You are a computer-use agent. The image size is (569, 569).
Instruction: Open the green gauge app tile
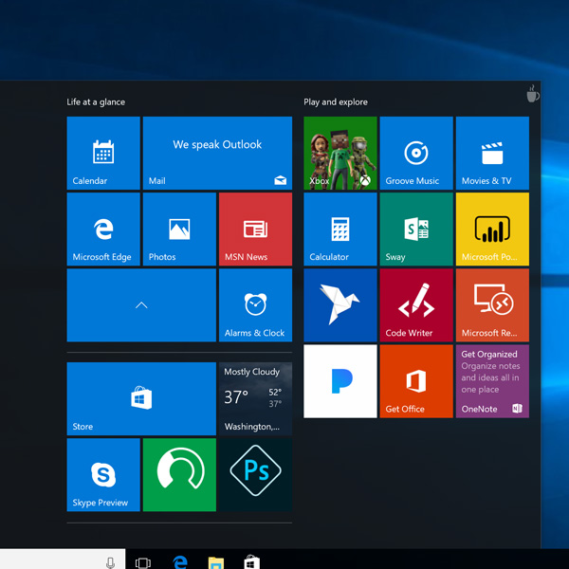(x=179, y=475)
